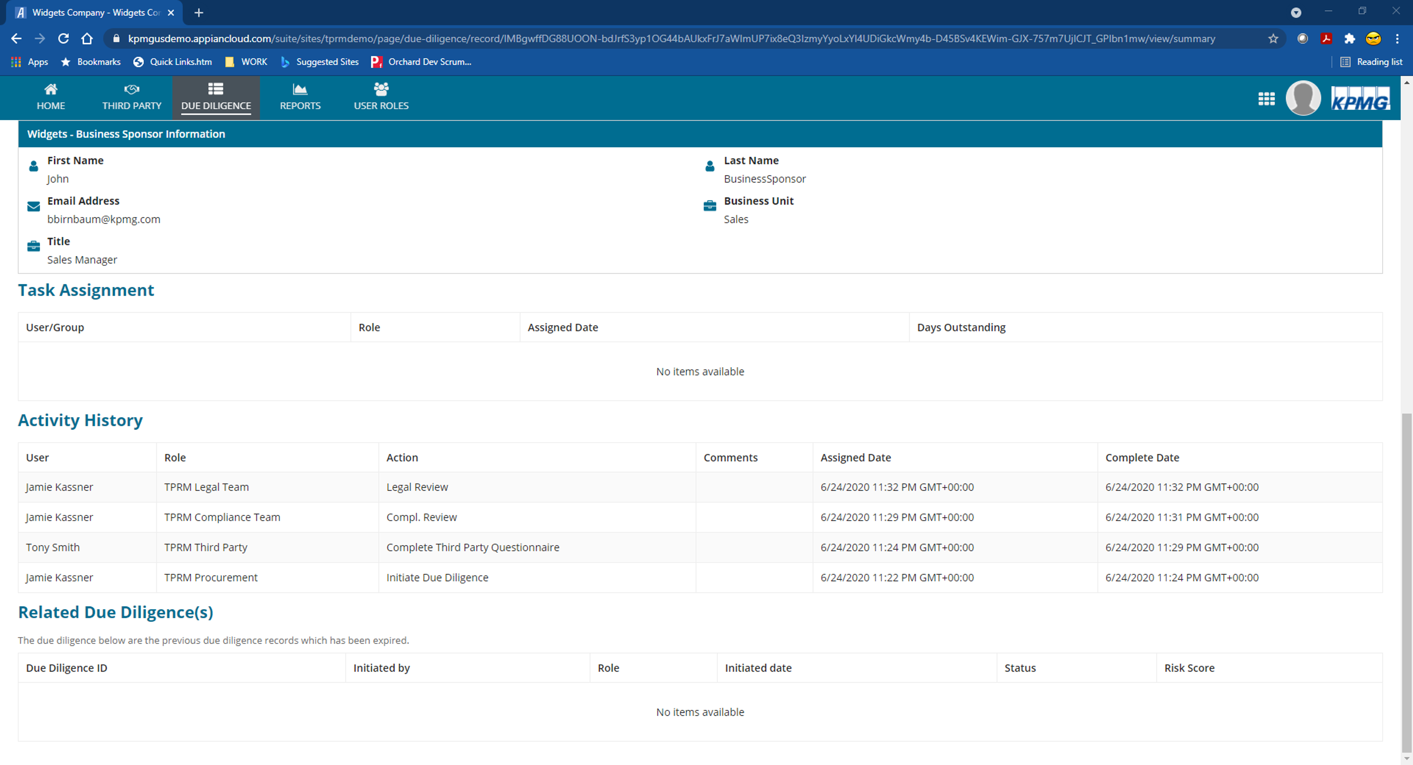1413x765 pixels.
Task: Bookmark this page with the star icon
Action: 1273,38
